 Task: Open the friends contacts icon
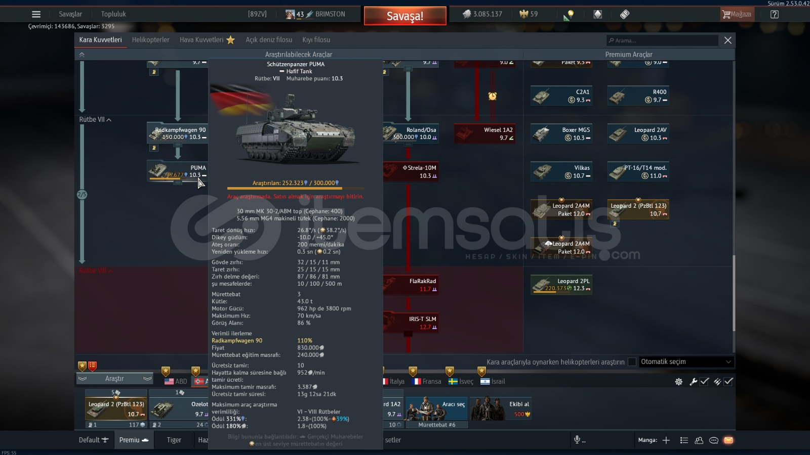tap(699, 440)
